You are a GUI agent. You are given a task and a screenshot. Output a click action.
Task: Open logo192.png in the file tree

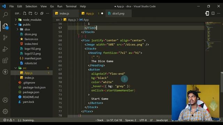pos(32,49)
